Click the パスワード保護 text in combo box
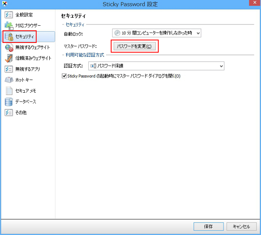 (110, 66)
